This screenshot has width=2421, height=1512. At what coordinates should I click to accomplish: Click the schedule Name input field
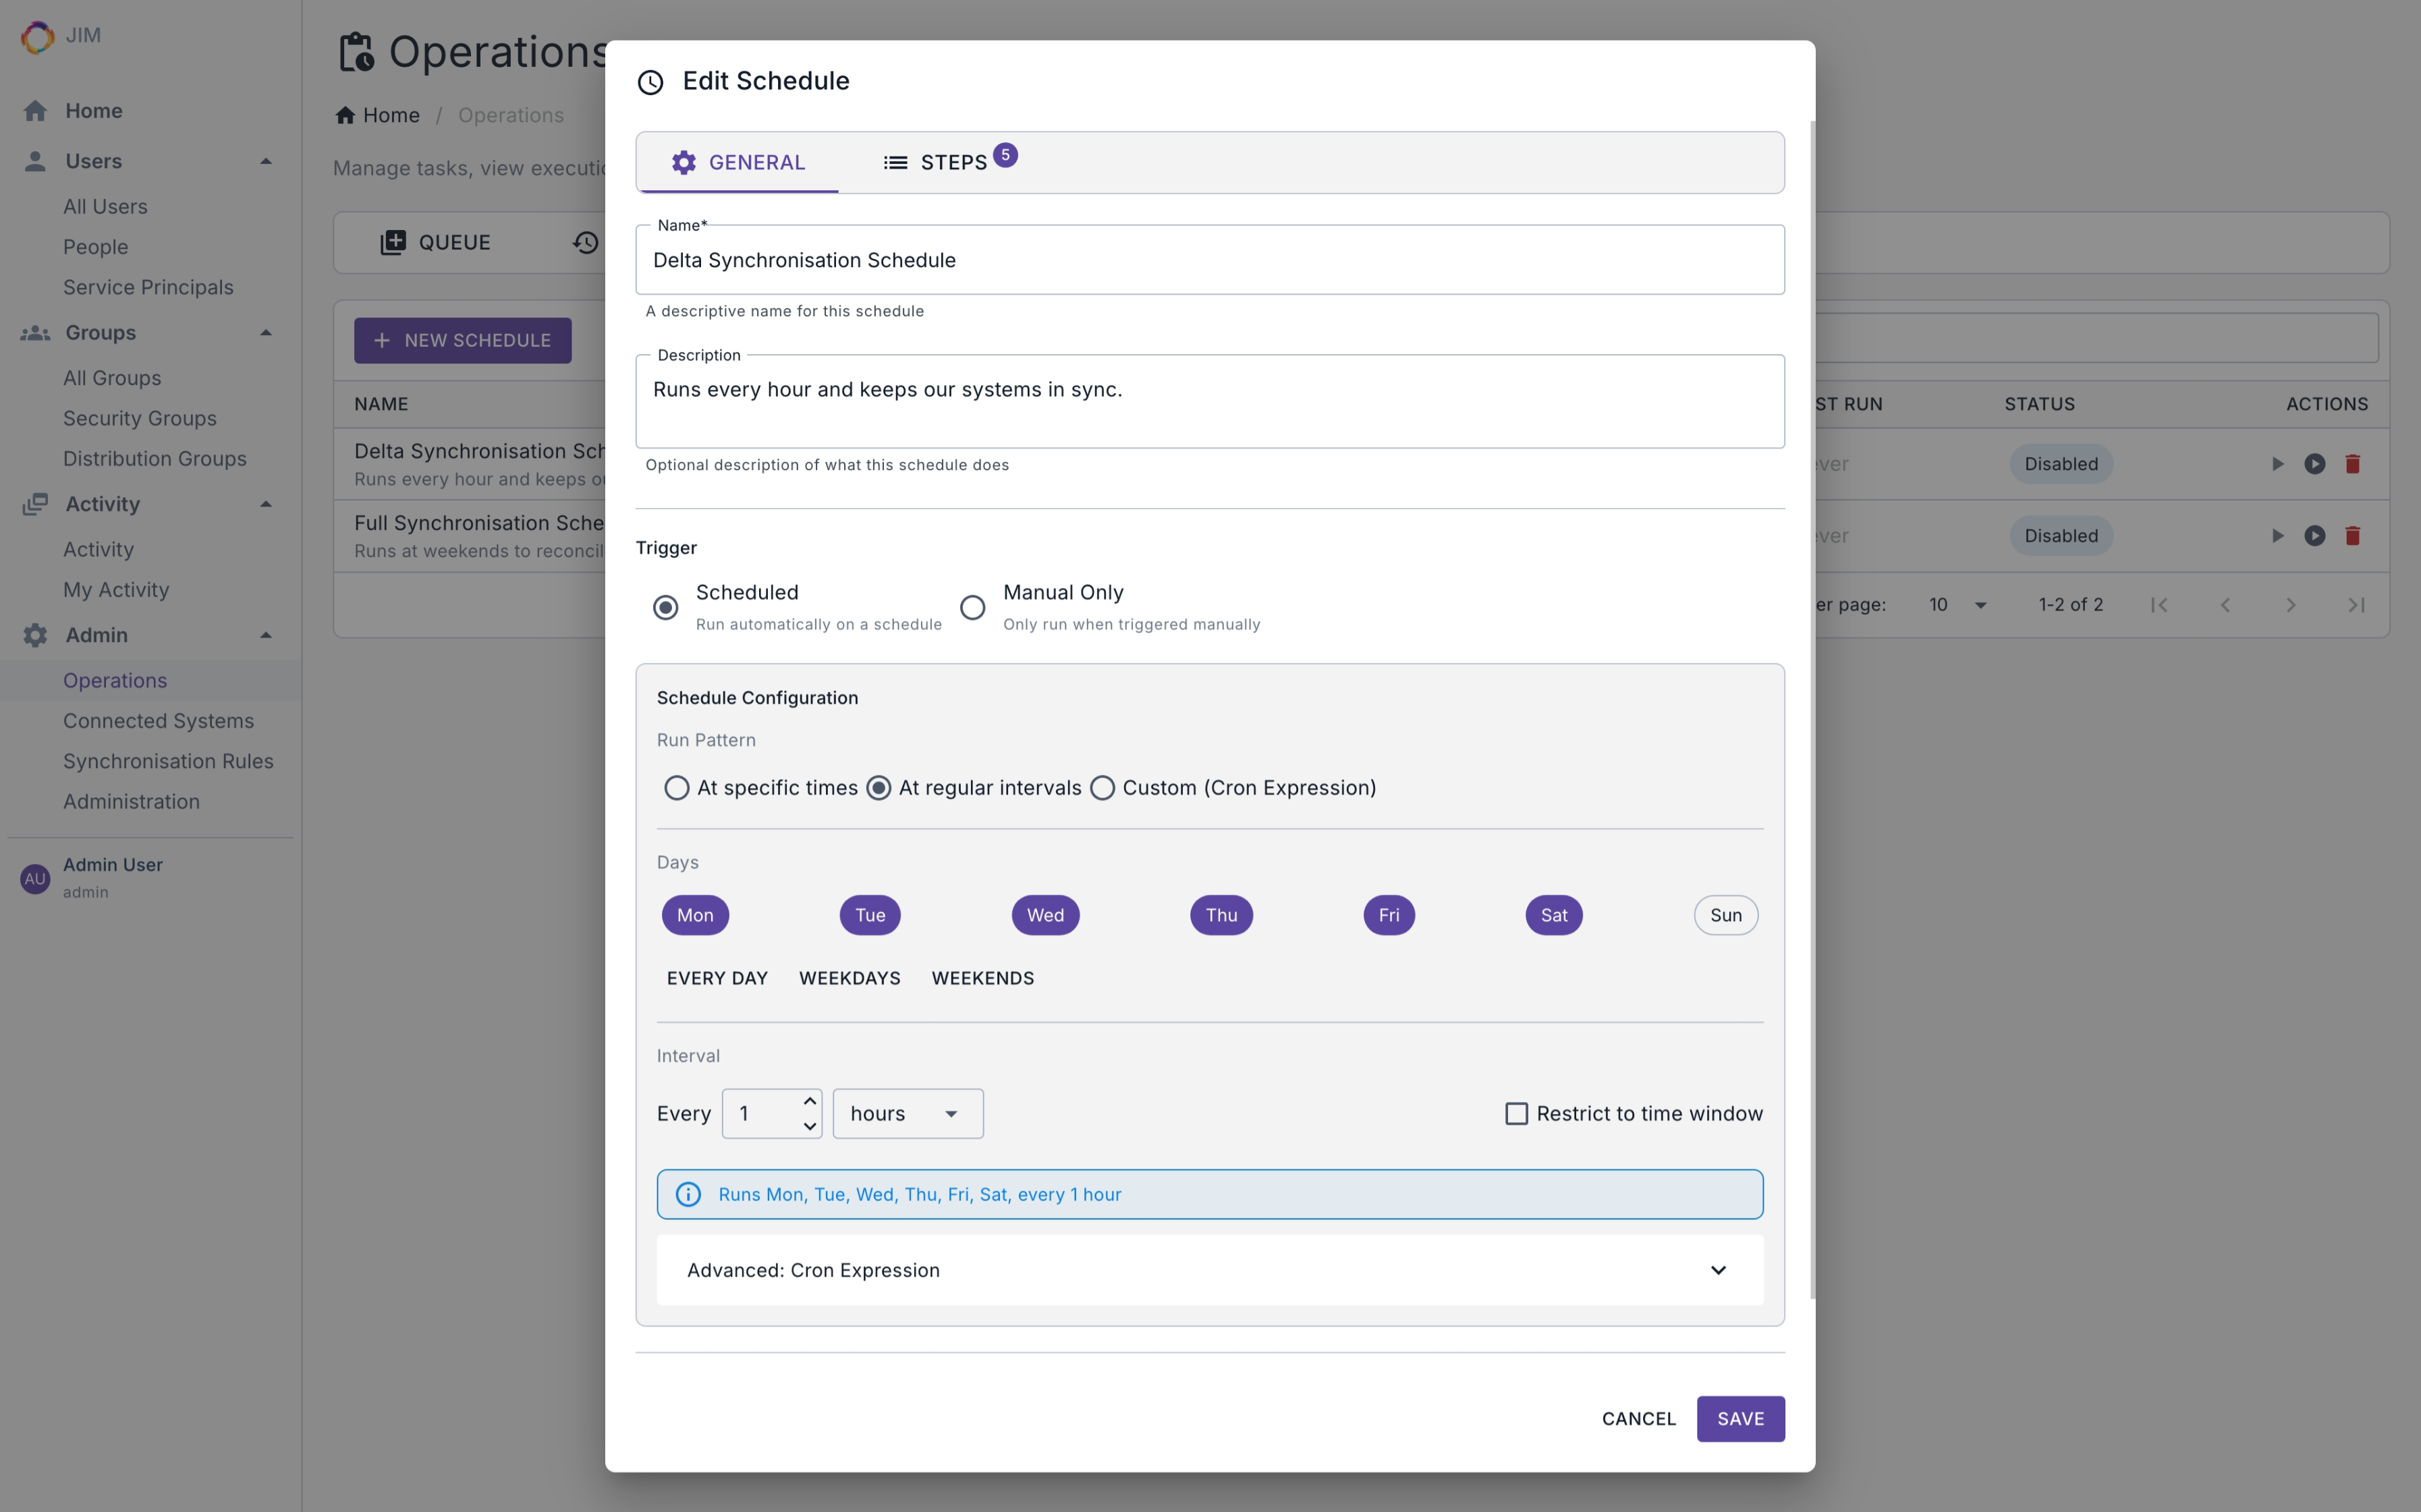pos(1210,260)
